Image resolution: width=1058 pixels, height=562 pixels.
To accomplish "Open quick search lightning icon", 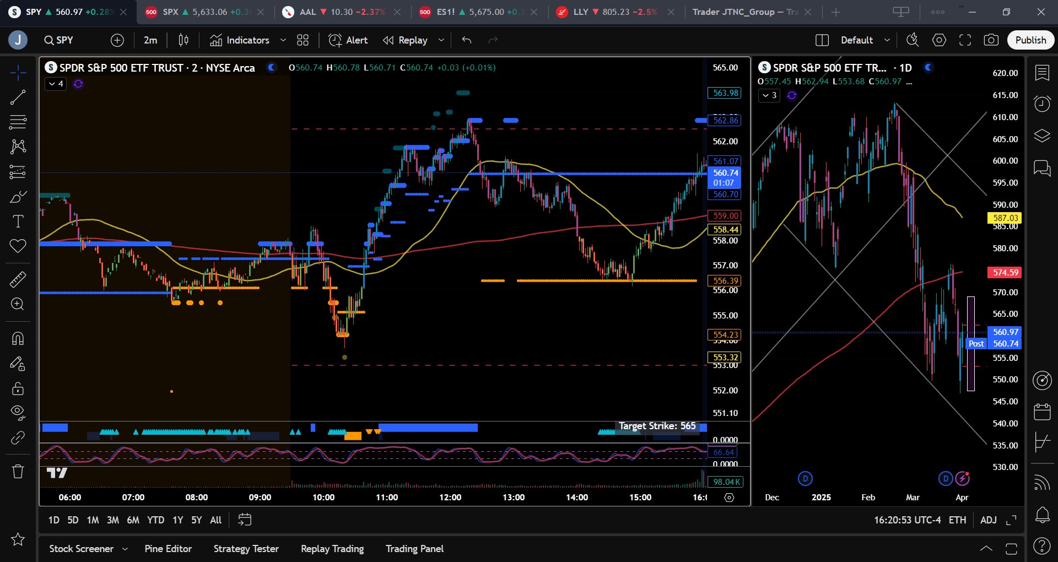I will tap(913, 40).
